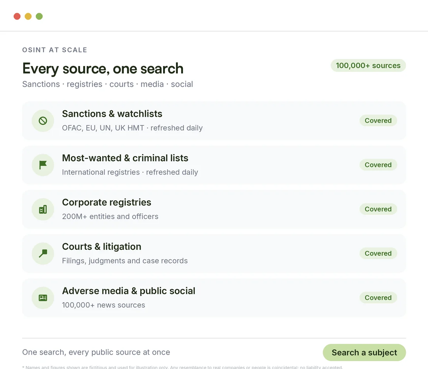
Task: Click 200M+ entities and officers text
Action: (110, 217)
